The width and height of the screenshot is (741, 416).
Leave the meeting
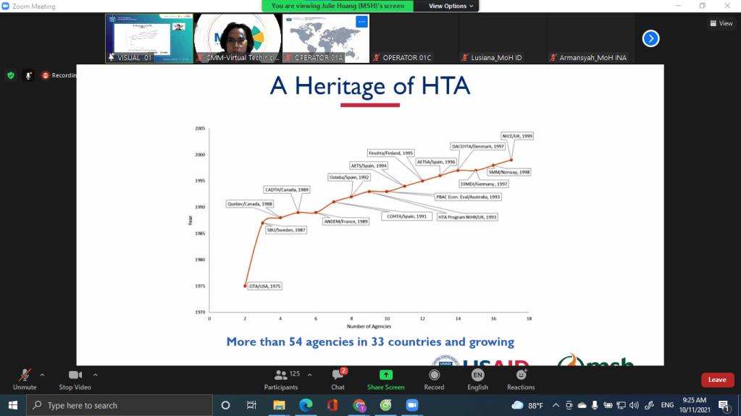click(716, 380)
